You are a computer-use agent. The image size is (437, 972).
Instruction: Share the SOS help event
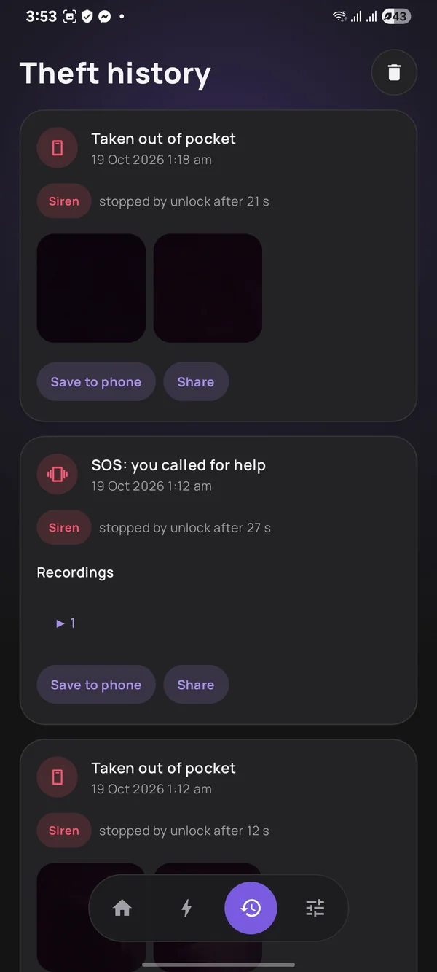(196, 685)
